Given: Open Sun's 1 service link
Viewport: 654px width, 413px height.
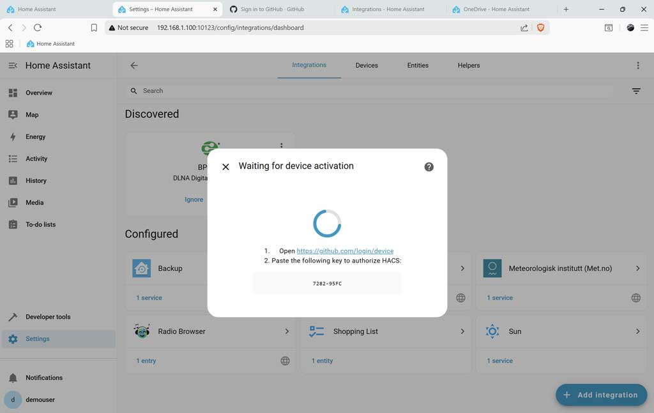Looking at the screenshot, I should pyautogui.click(x=499, y=361).
